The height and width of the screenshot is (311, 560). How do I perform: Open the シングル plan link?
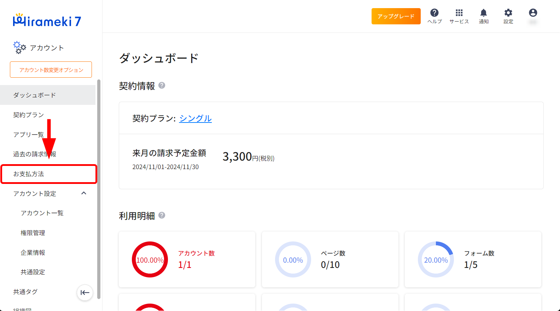tap(196, 118)
